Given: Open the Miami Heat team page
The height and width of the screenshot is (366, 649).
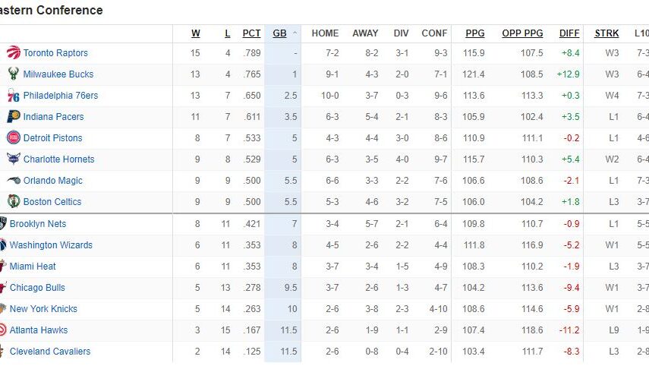Looking at the screenshot, I should click(33, 267).
